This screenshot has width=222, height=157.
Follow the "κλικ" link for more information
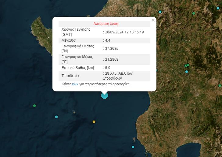(75, 84)
